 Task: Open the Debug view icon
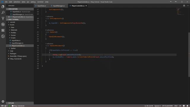(3, 24)
